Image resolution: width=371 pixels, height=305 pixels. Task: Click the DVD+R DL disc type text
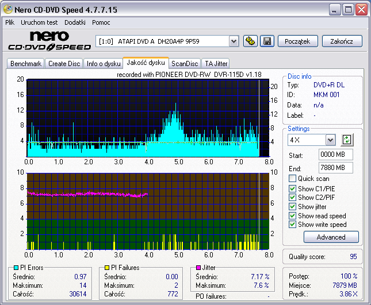pos(329,85)
